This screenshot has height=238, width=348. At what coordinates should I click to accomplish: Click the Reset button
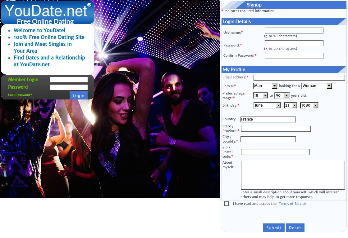tap(295, 228)
